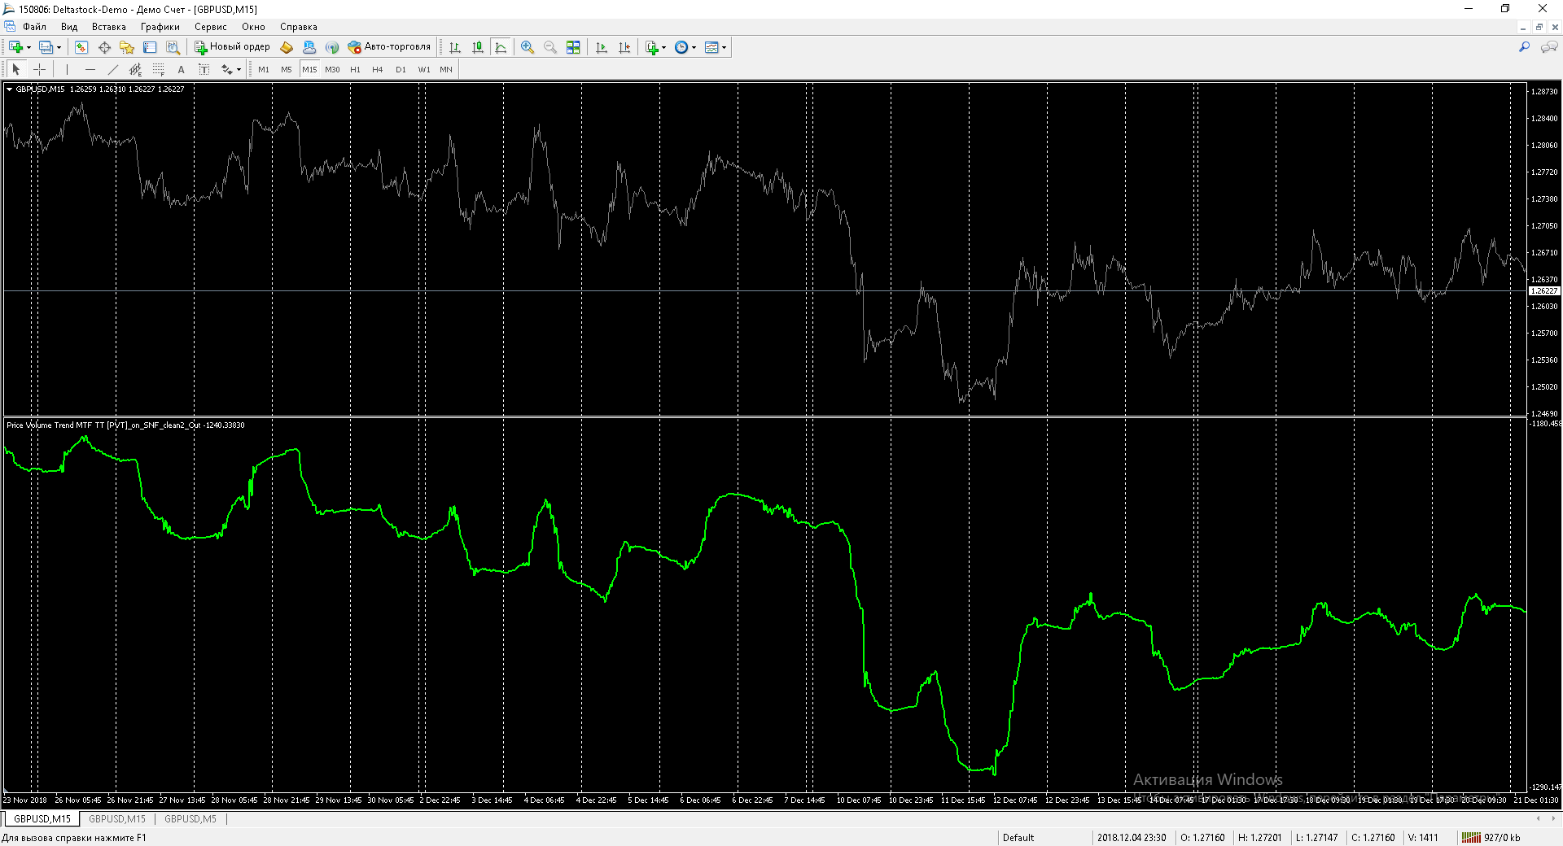Image resolution: width=1563 pixels, height=846 pixels.
Task: Select the M15 timeframe button
Action: click(309, 69)
